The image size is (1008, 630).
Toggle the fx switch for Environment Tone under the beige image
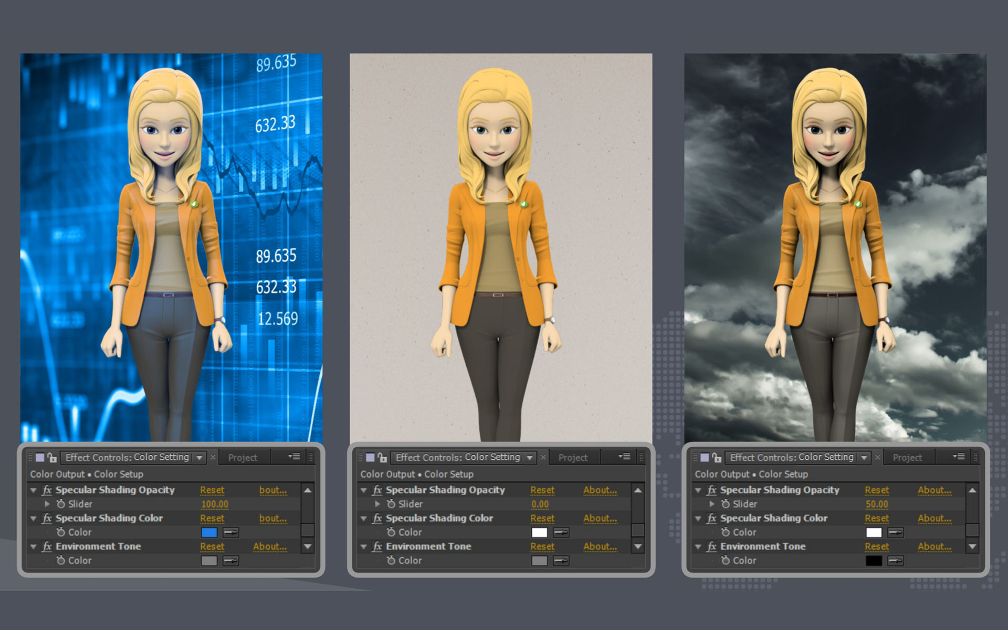tap(377, 547)
